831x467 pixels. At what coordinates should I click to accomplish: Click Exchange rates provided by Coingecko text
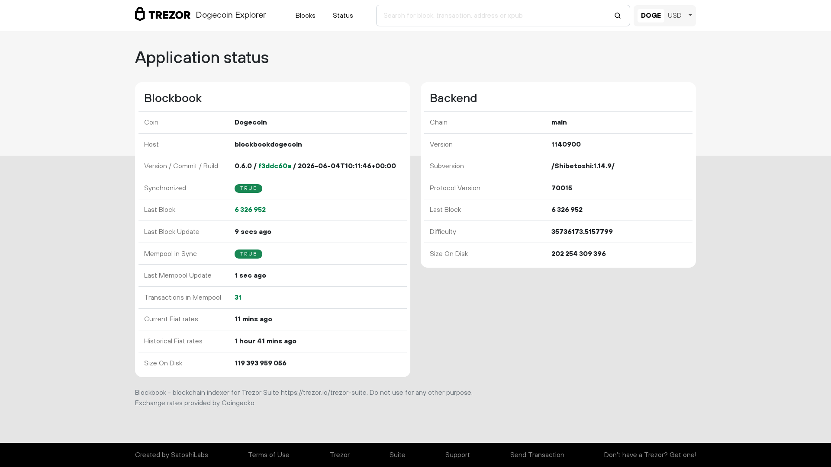point(195,403)
